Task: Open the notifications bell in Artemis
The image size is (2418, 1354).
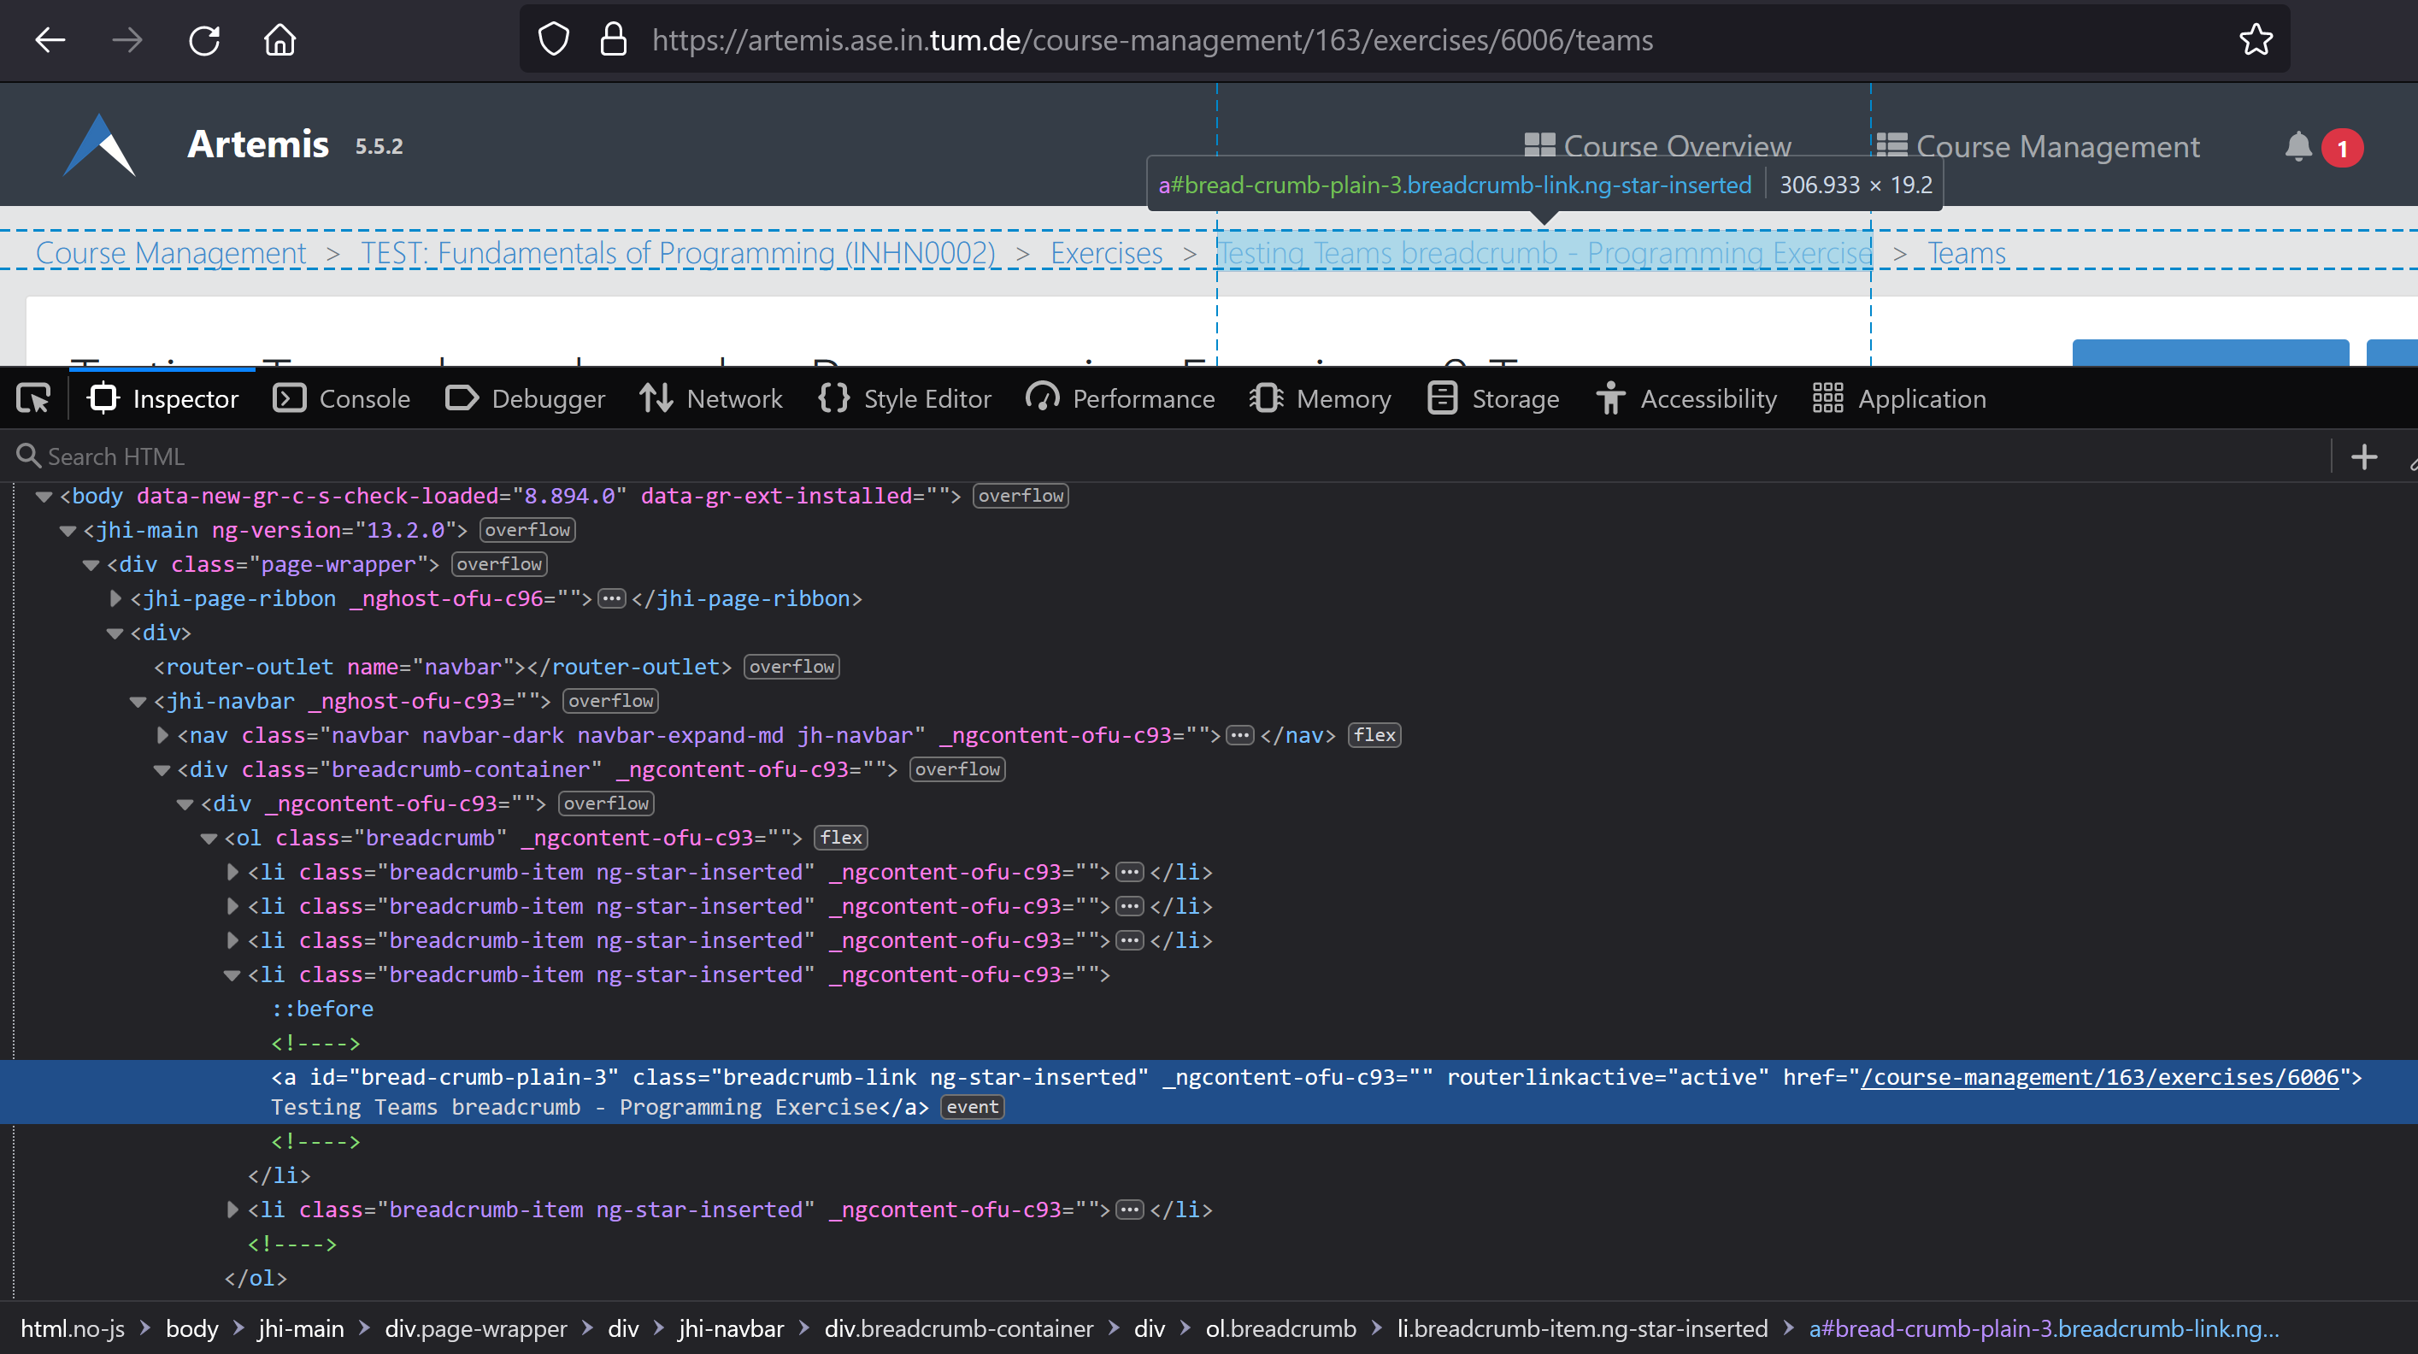Action: tap(2297, 146)
